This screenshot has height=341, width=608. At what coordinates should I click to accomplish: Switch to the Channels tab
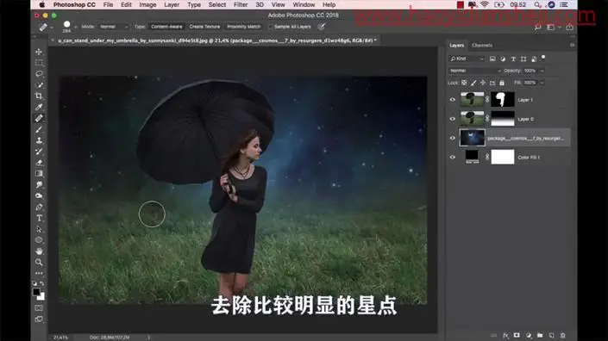point(482,46)
